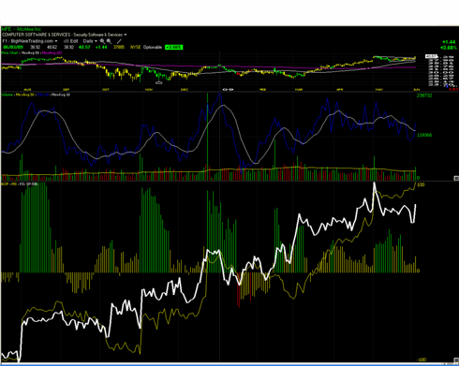This screenshot has height=366, width=459.
Task: Click the -100 scale value in BOP pane
Action: [422, 359]
